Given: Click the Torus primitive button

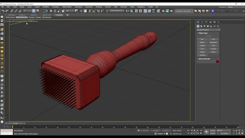Looking at the screenshot, I should pyautogui.click(x=202, y=49).
